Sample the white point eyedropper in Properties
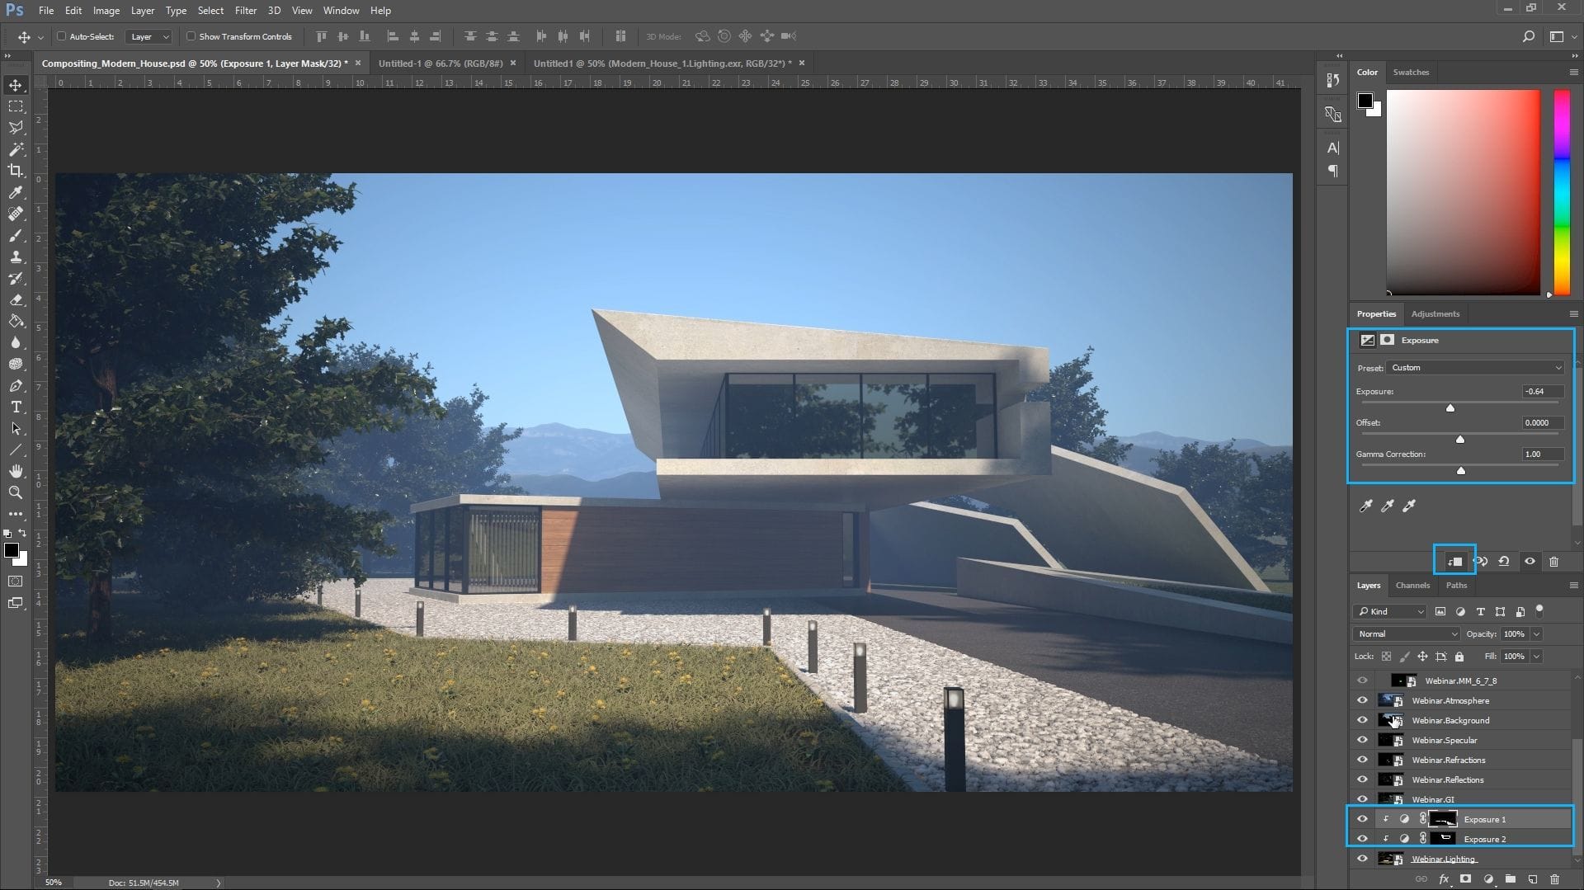The height and width of the screenshot is (890, 1584). (x=1409, y=506)
